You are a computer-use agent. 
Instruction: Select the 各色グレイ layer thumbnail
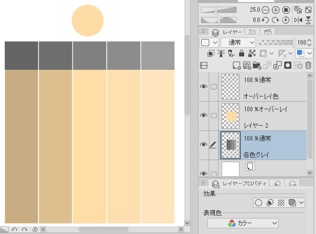pyautogui.click(x=230, y=145)
